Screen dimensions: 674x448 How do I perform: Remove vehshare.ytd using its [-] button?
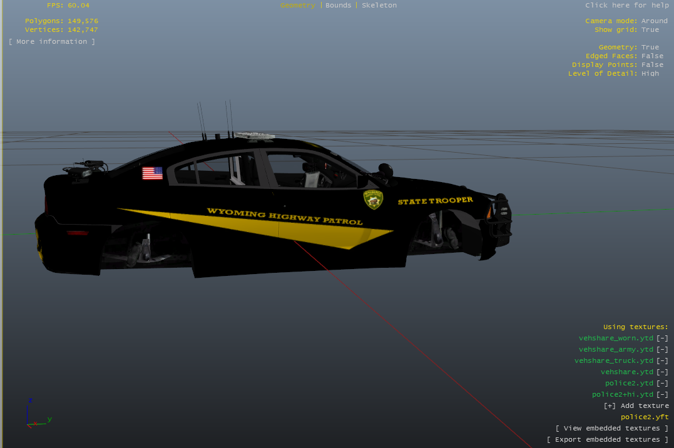click(x=661, y=372)
